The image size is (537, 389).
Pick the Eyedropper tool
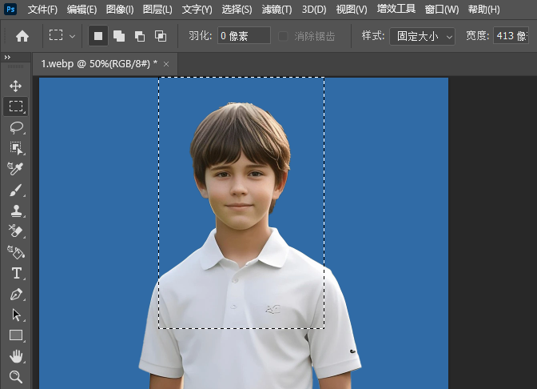click(16, 169)
